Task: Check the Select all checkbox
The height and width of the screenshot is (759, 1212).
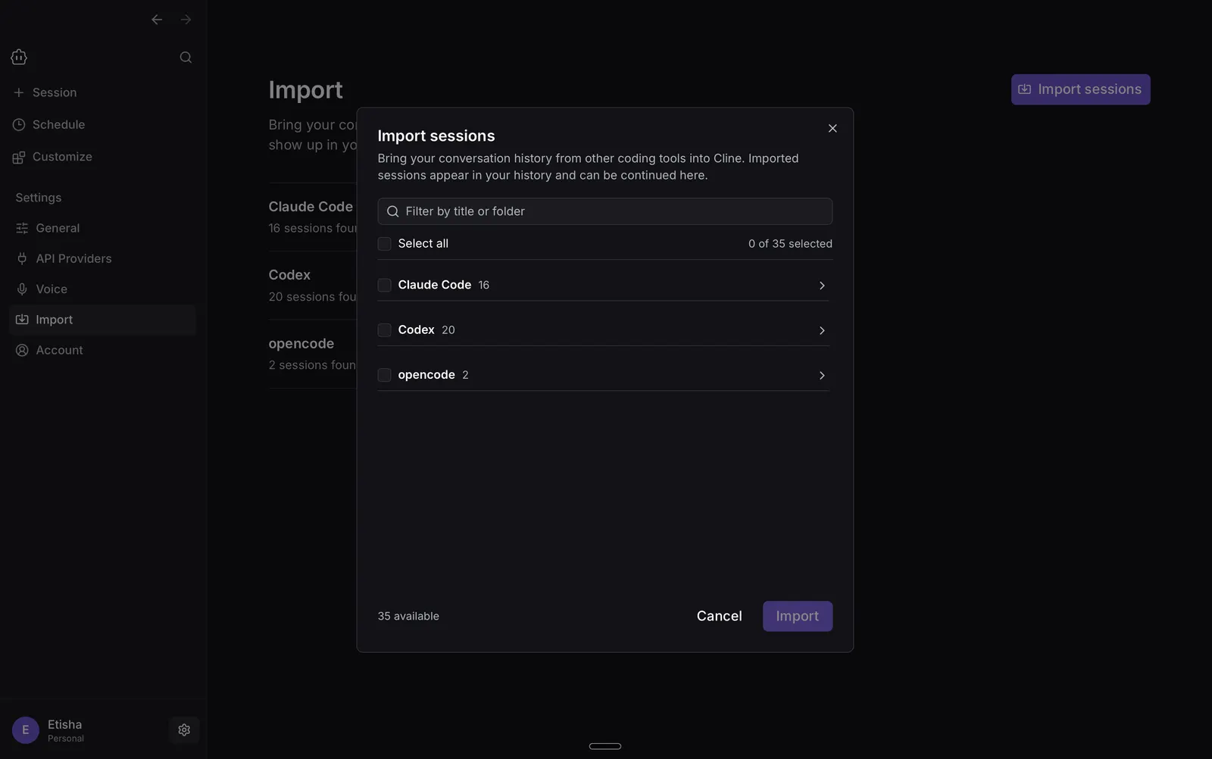Action: (384, 244)
